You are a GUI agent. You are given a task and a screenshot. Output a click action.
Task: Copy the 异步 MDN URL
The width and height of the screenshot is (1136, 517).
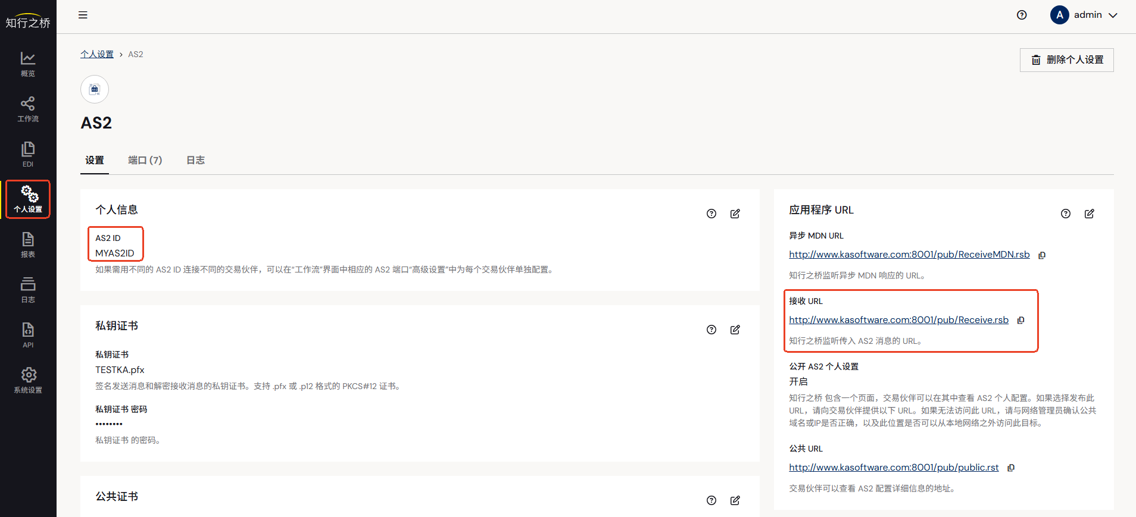[1042, 255]
